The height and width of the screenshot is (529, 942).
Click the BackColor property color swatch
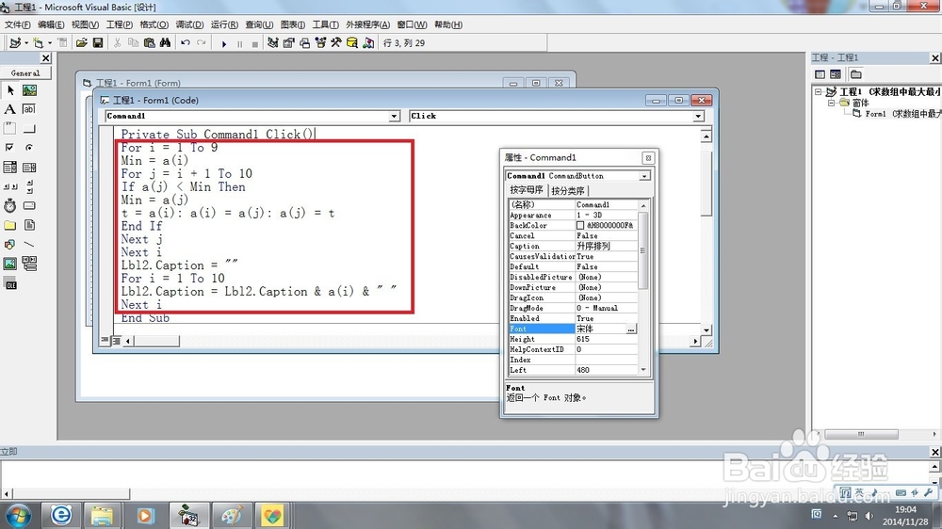coord(580,226)
